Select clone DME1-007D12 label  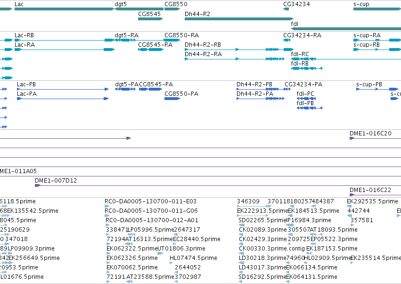coord(56,181)
